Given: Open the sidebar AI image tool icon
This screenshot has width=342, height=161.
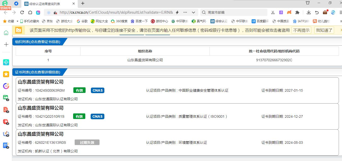Looking at the screenshot, I should coord(6,97).
